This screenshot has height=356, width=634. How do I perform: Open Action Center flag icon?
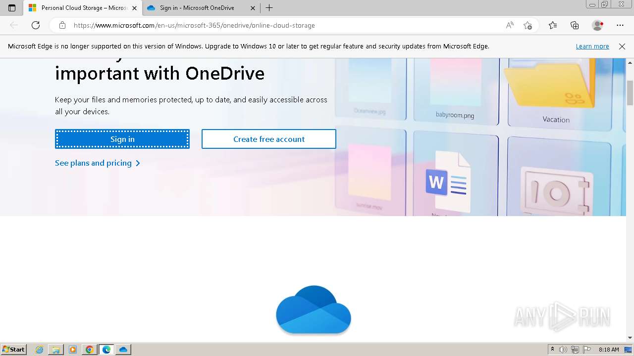(x=586, y=350)
